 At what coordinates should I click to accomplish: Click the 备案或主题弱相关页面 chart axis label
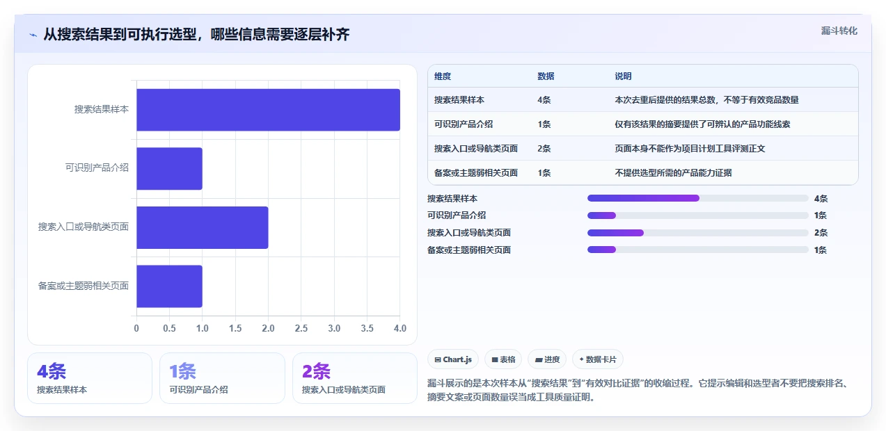[84, 286]
